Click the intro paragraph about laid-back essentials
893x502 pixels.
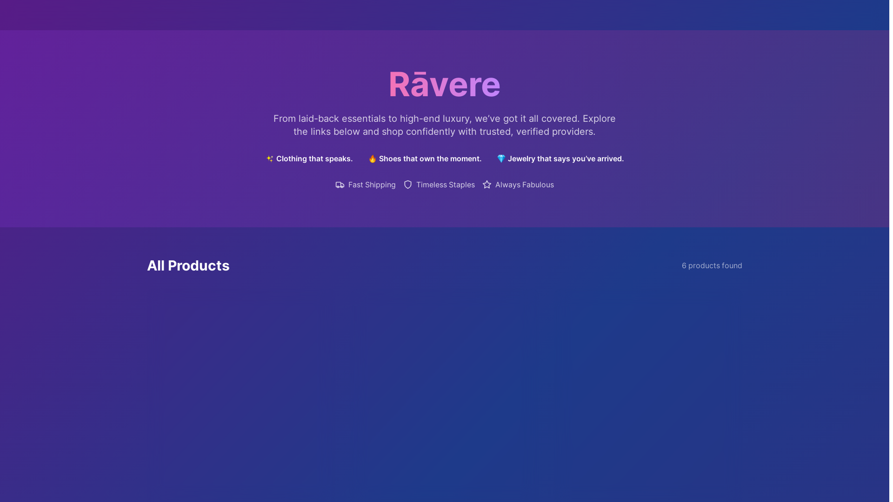coord(444,125)
